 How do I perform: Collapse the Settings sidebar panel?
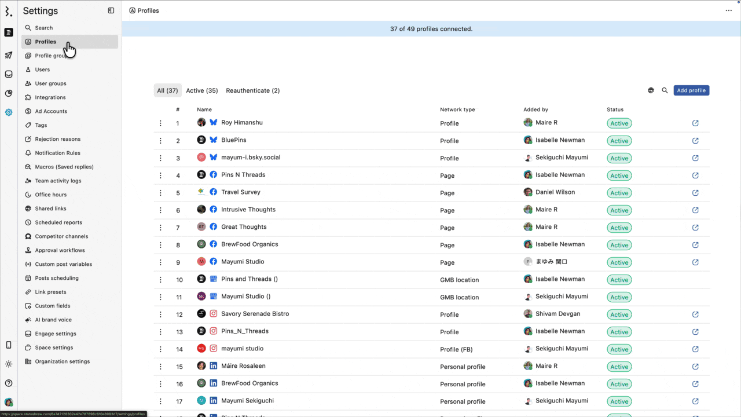point(111,10)
